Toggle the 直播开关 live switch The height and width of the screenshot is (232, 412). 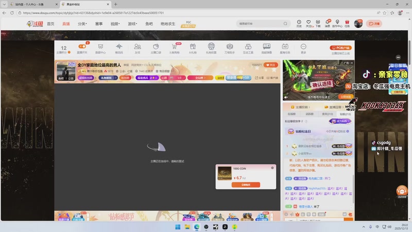point(82,46)
